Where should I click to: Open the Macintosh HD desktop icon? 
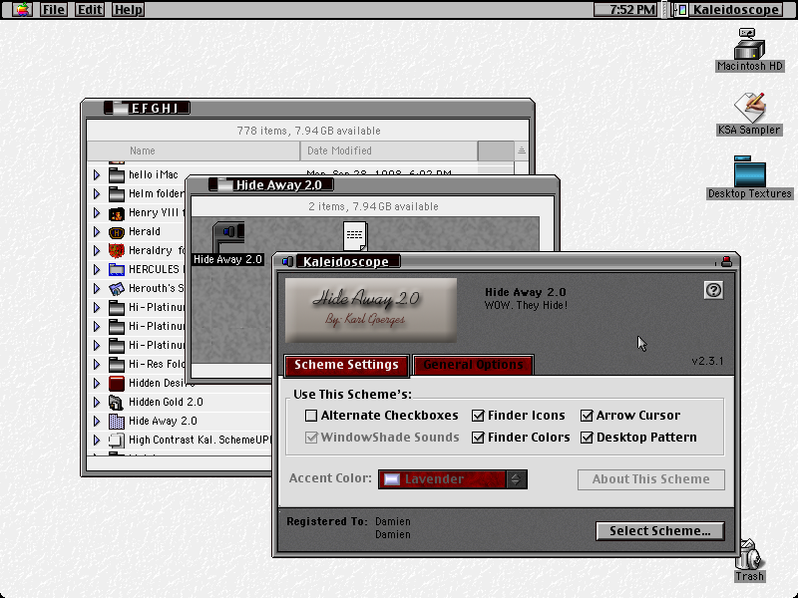(x=749, y=45)
